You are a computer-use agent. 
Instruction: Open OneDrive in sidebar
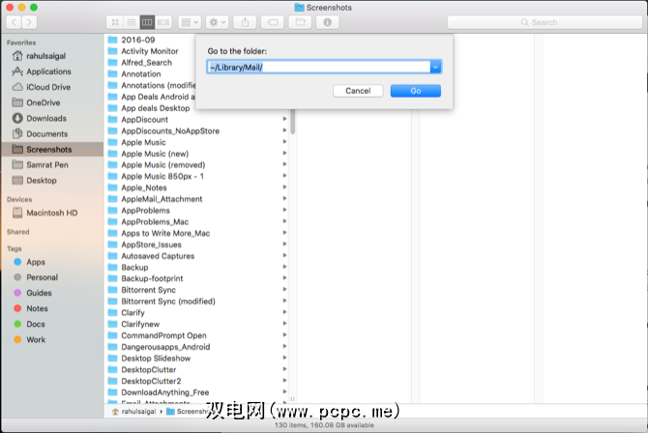[x=43, y=102]
